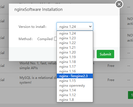Select nginx 1.8 version
Viewport: 133px width, 107px height.
coord(75,100)
